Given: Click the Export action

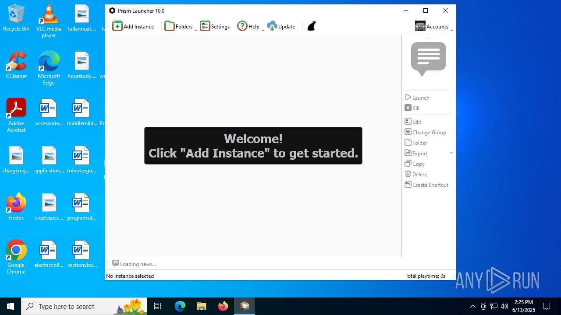Looking at the screenshot, I should coord(416,153).
